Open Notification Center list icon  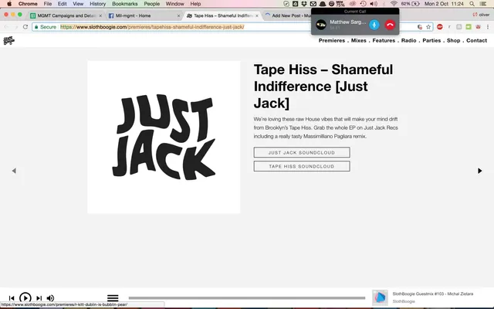click(483, 4)
